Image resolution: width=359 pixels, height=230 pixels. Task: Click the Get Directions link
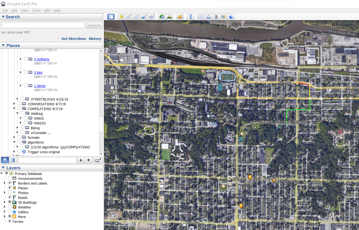tap(74, 39)
